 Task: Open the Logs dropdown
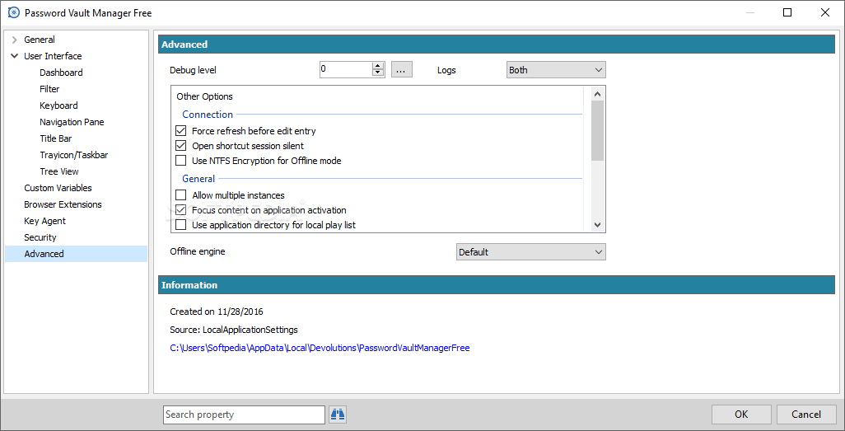coord(556,70)
